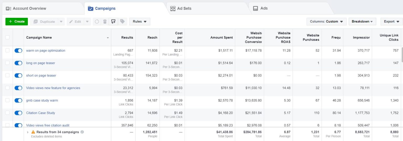403x141 pixels.
Task: Expand the Breakdown dropdown menu
Action: (362, 21)
